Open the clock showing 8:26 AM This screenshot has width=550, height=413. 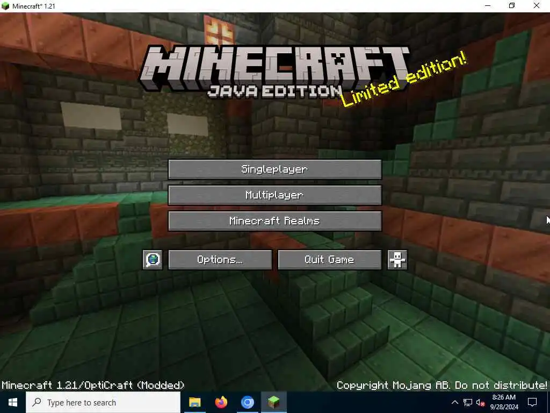504,402
